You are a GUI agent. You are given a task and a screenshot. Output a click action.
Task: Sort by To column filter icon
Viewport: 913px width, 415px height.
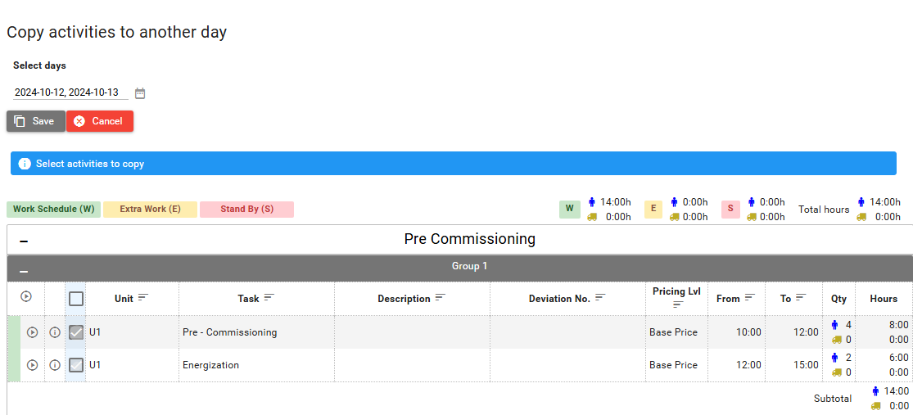click(x=801, y=297)
